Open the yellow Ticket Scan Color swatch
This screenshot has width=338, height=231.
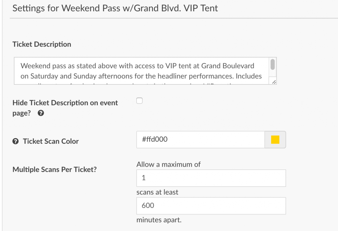pos(275,139)
